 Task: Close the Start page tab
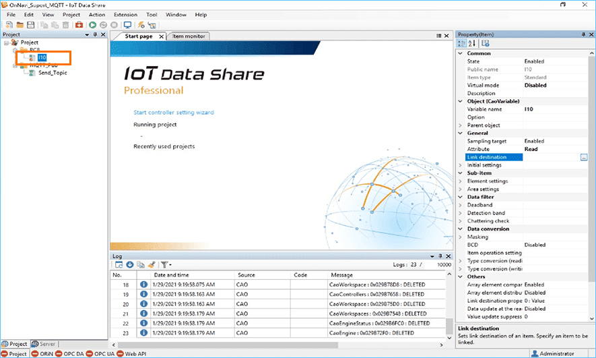pyautogui.click(x=161, y=36)
